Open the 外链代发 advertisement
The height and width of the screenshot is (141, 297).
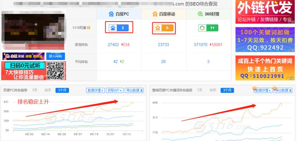click(265, 12)
